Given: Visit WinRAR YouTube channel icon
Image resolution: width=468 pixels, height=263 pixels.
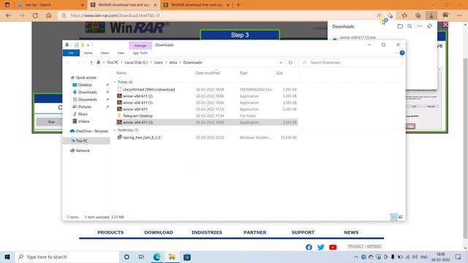Looking at the screenshot, I should [x=333, y=247].
